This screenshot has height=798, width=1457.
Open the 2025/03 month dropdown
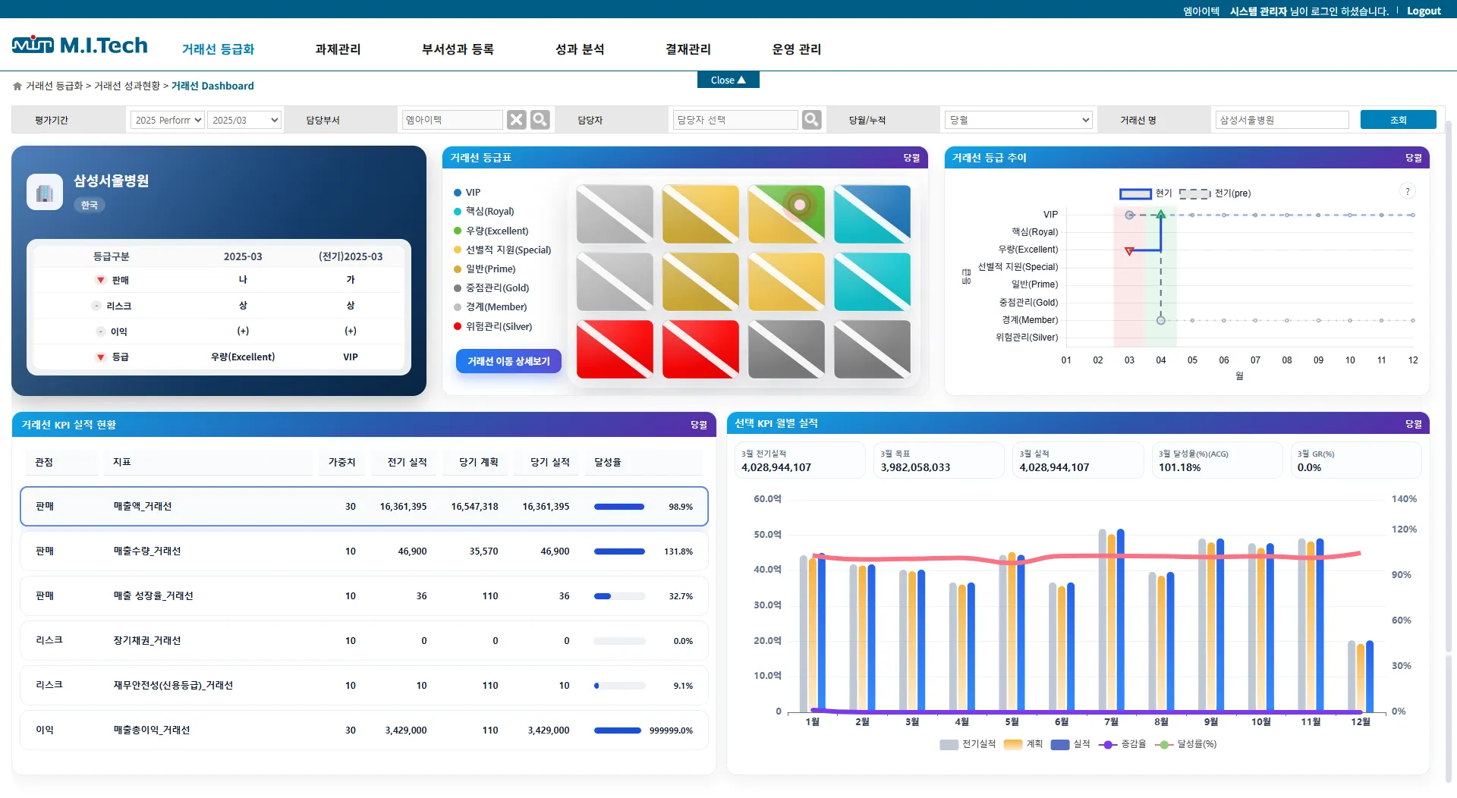(x=244, y=120)
